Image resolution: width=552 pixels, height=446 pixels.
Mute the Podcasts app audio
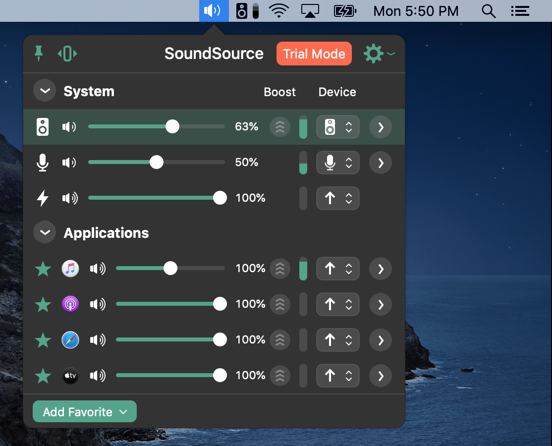pyautogui.click(x=98, y=304)
